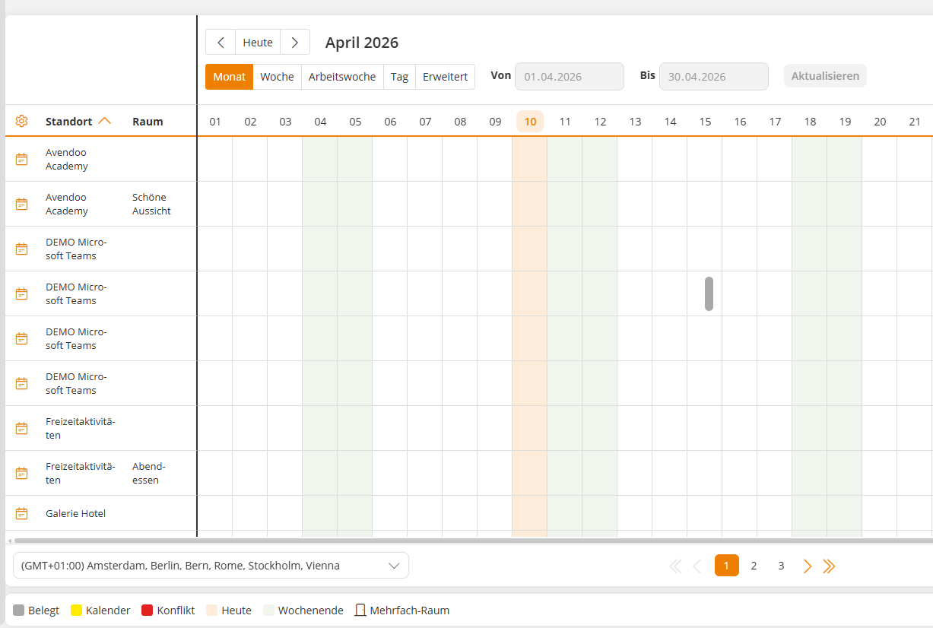Go to previous month with left arrow
933x628 pixels.
(221, 43)
